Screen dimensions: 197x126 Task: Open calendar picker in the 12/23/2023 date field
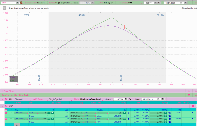click(181, 3)
